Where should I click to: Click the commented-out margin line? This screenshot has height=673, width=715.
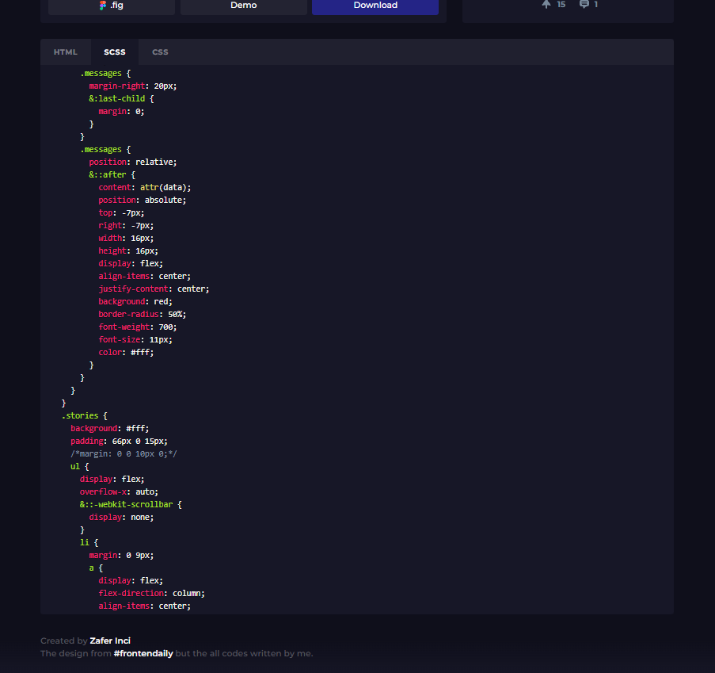click(x=124, y=453)
